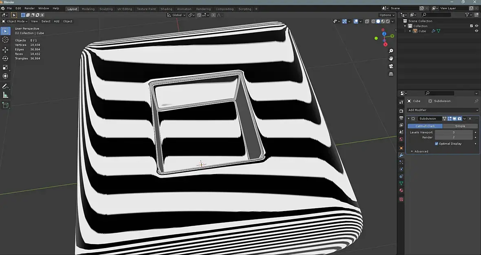The height and width of the screenshot is (255, 481).
Task: Hide the Cube object with eye icon
Action: click(x=477, y=31)
